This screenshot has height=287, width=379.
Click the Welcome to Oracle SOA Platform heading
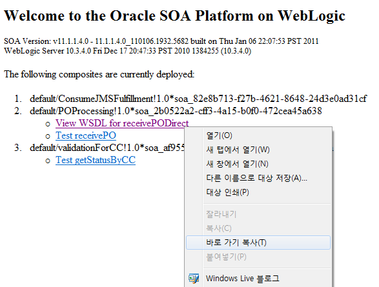click(174, 16)
